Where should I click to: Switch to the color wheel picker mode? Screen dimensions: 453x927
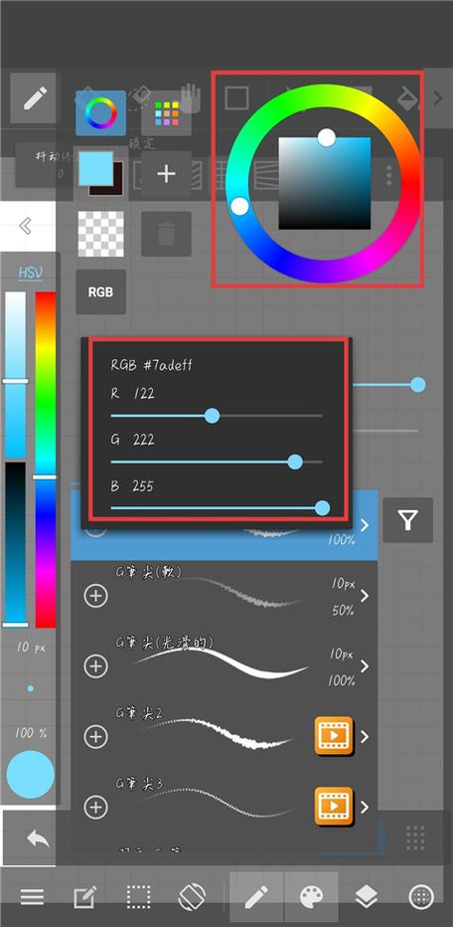click(101, 113)
